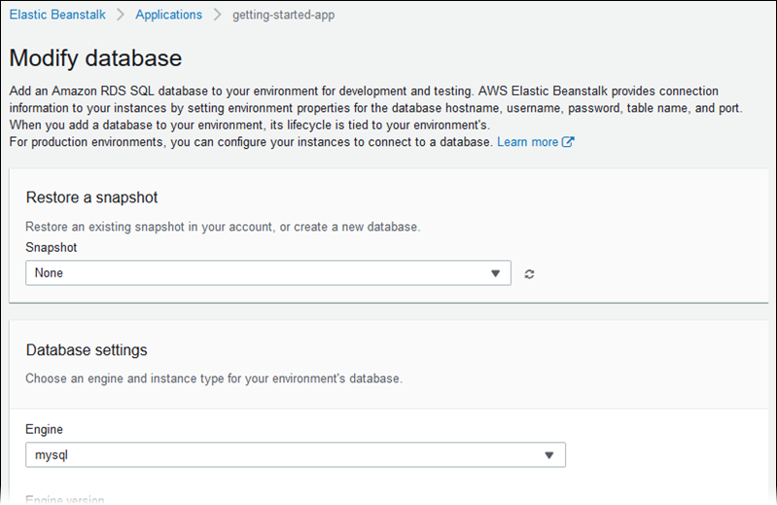Open the Engine field showing mysql

[x=282, y=454]
